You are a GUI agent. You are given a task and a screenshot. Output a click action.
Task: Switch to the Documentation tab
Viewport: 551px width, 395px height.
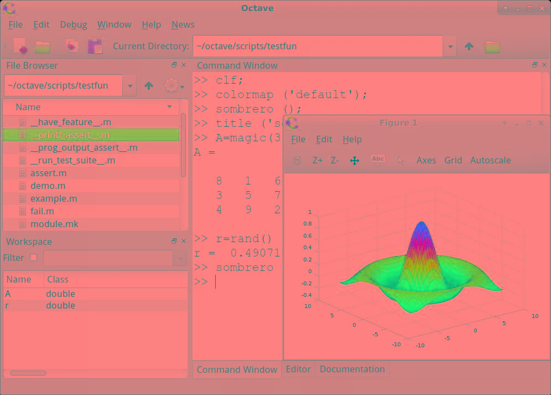click(x=352, y=369)
